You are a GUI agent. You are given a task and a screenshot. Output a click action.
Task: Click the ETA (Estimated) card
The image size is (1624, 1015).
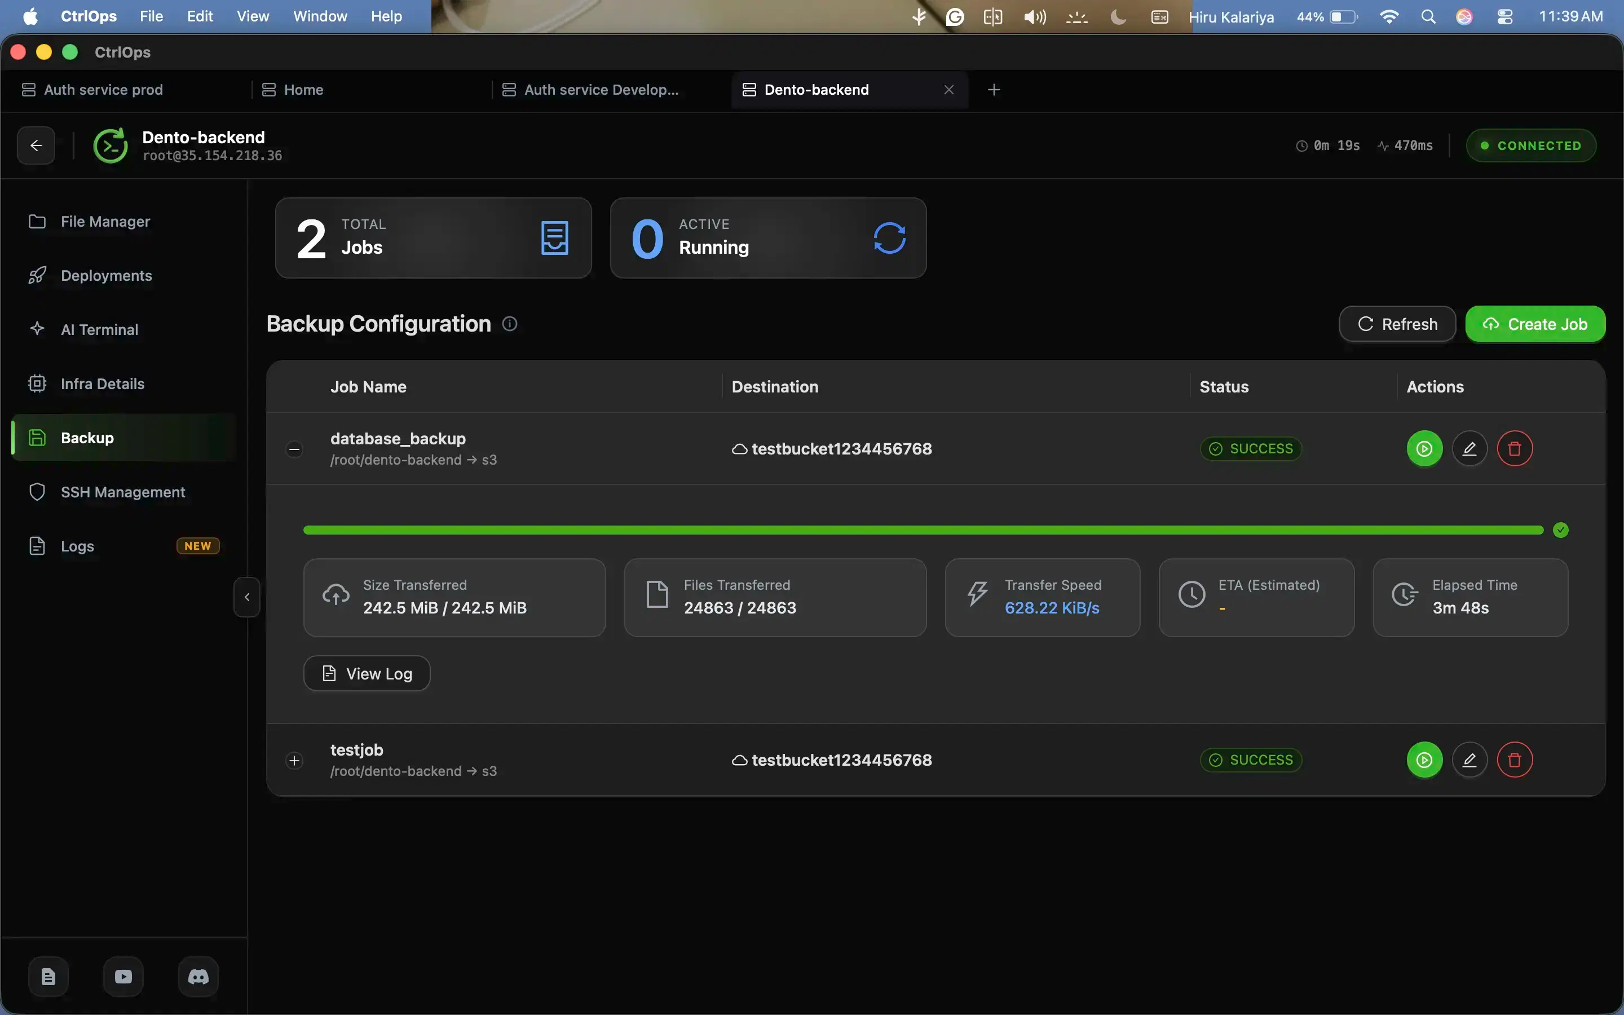(1256, 598)
